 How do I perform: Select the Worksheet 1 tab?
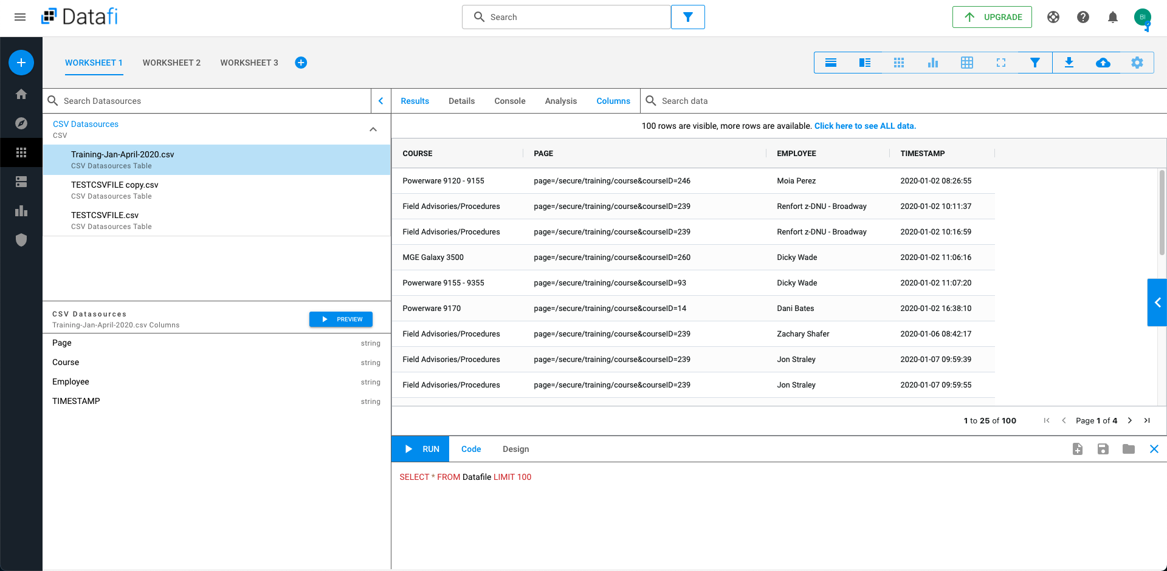pos(94,63)
